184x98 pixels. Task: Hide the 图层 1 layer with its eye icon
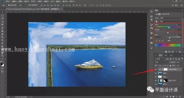coord(156,77)
